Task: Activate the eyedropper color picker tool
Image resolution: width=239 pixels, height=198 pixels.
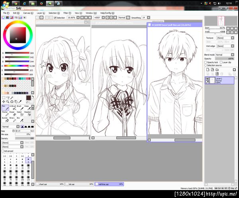Action: point(20,101)
